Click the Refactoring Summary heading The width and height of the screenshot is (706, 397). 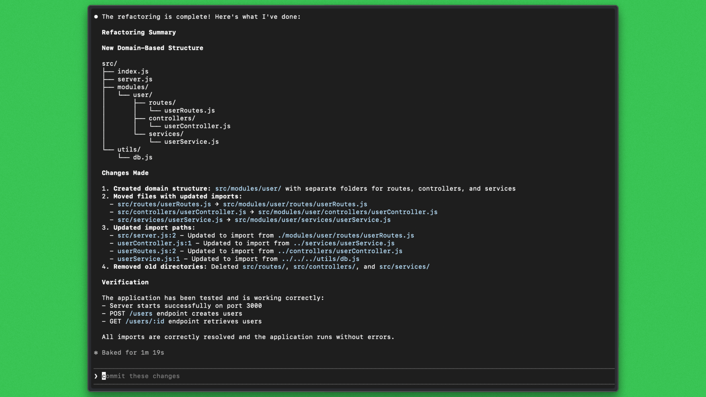(139, 32)
